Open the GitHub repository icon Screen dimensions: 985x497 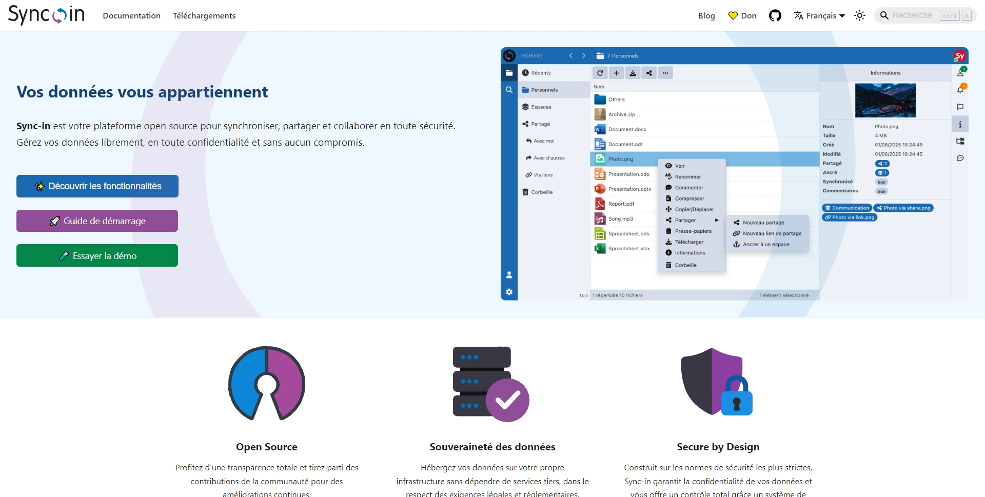775,15
